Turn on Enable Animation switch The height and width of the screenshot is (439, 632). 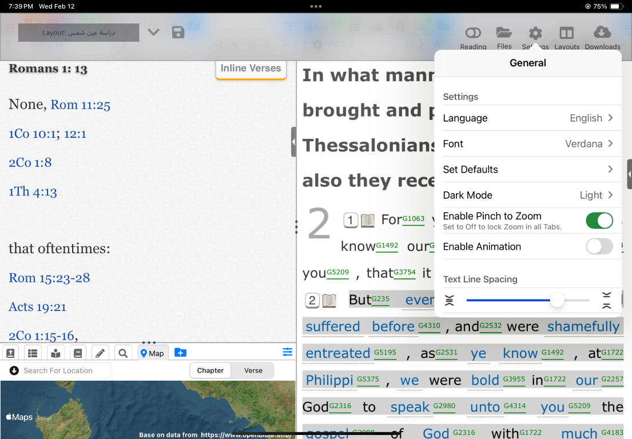tap(599, 246)
